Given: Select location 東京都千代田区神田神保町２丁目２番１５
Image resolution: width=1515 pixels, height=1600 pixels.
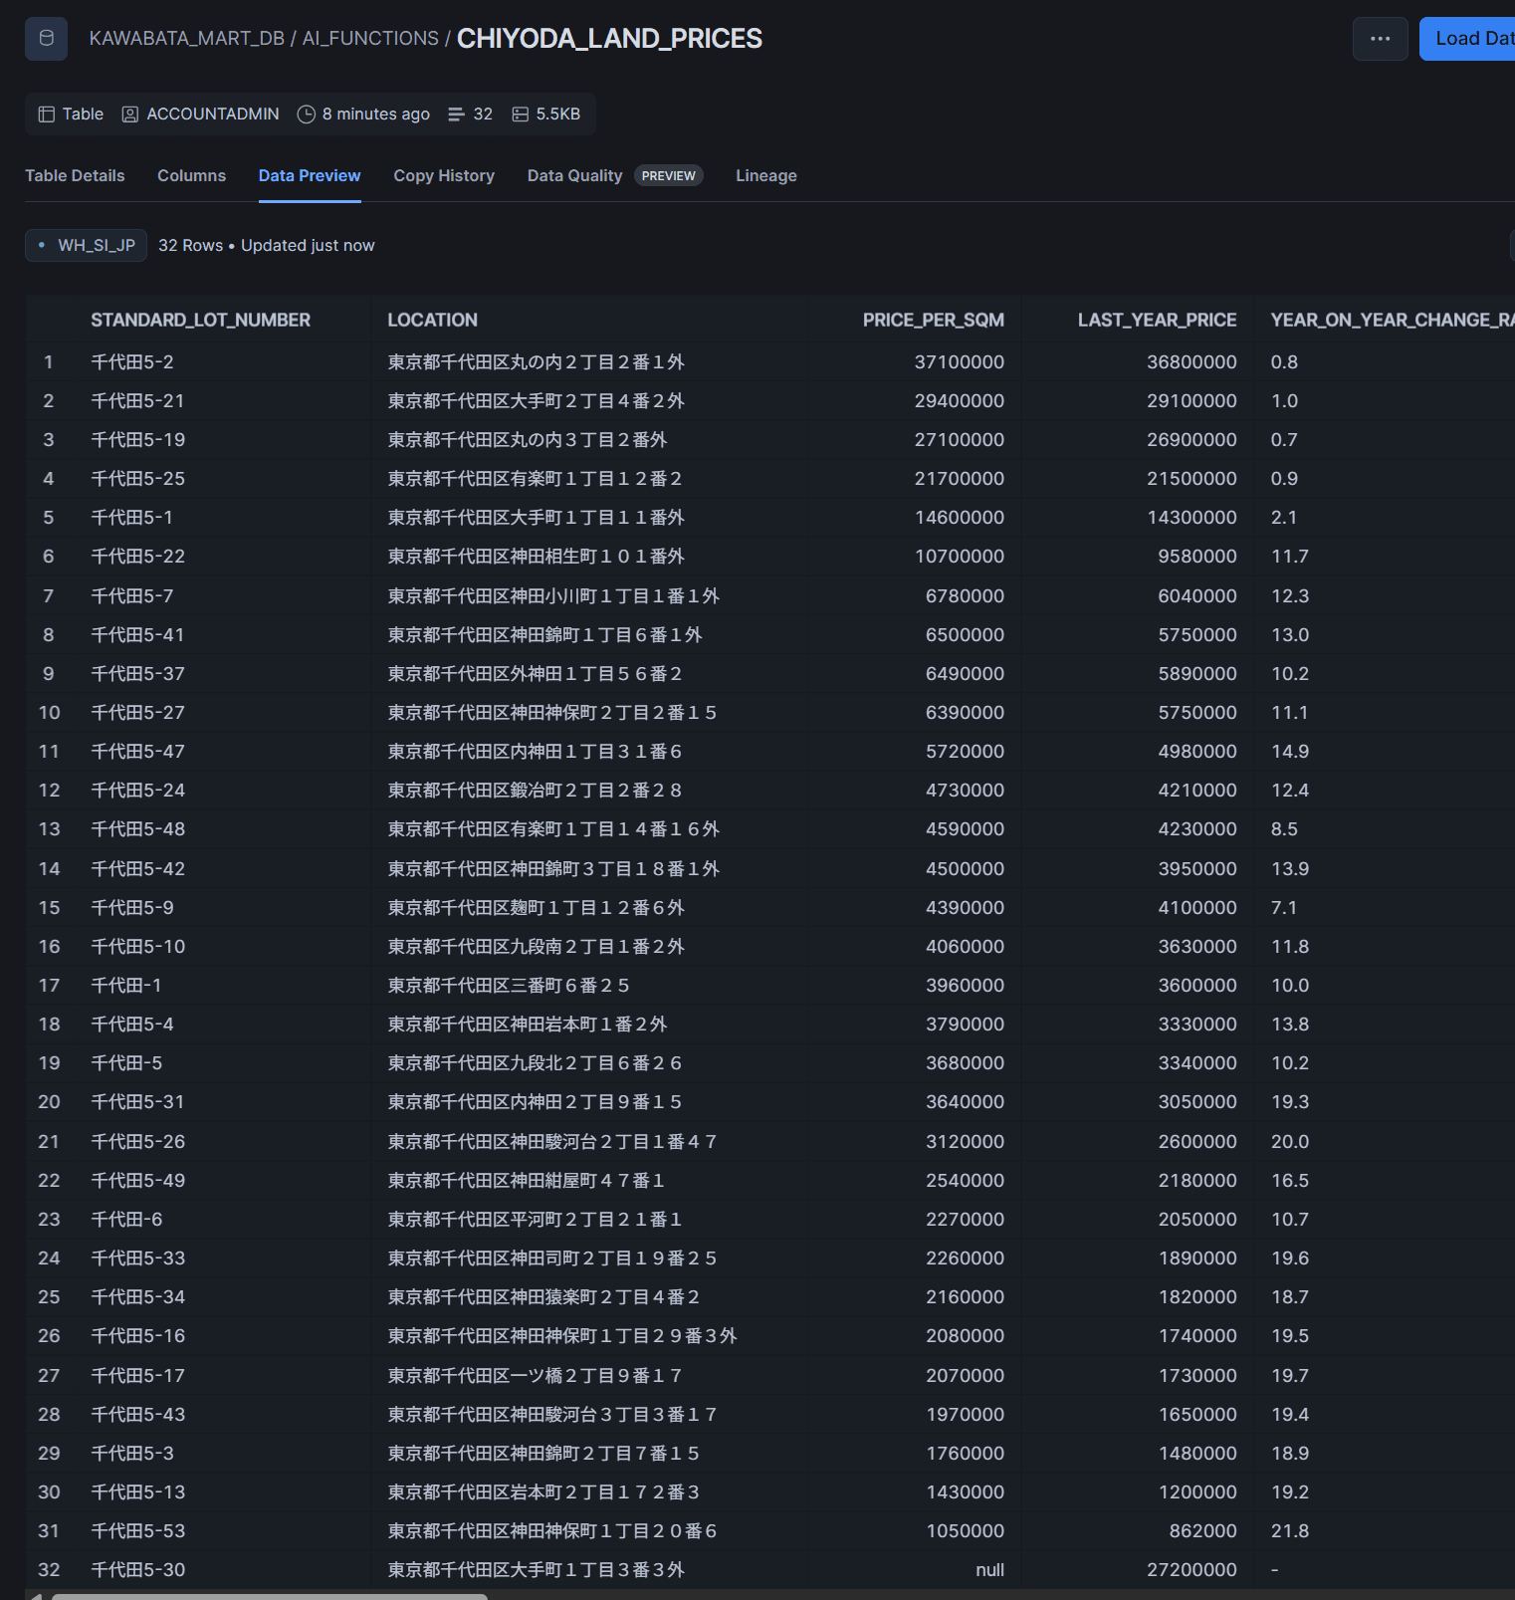Looking at the screenshot, I should pos(552,712).
